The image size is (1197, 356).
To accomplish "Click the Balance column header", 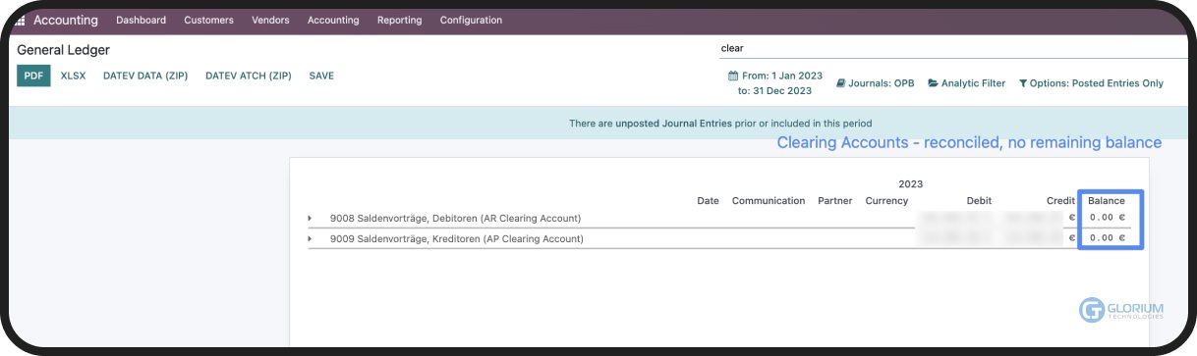I will click(x=1107, y=201).
